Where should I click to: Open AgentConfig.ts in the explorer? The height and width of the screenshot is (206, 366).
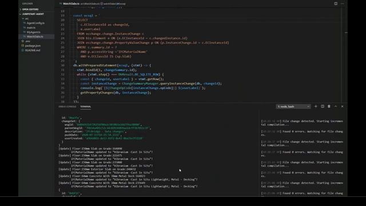pyautogui.click(x=35, y=23)
